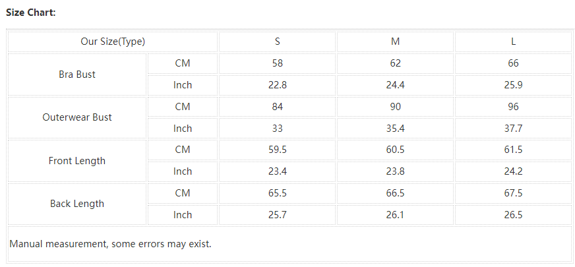Click the M size column header
Image resolution: width=575 pixels, height=267 pixels.
point(395,42)
